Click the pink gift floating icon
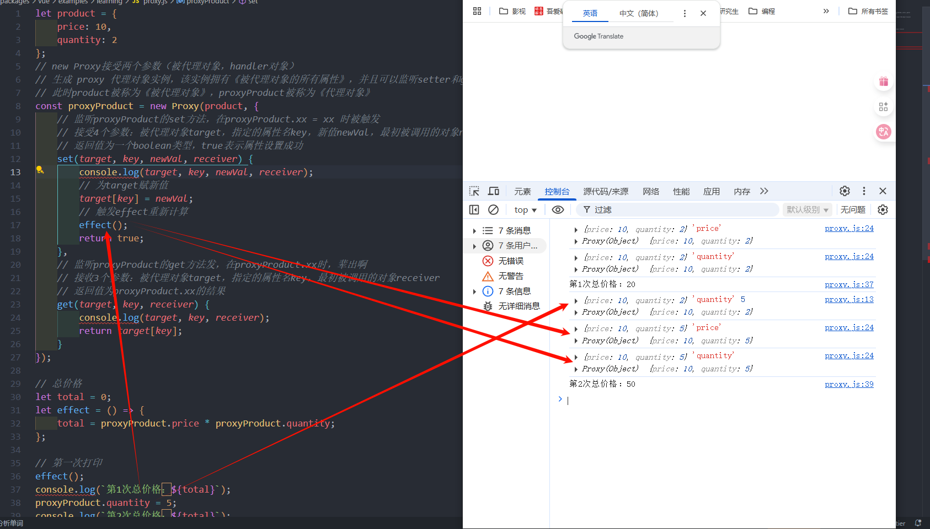The width and height of the screenshot is (930, 529). click(884, 82)
